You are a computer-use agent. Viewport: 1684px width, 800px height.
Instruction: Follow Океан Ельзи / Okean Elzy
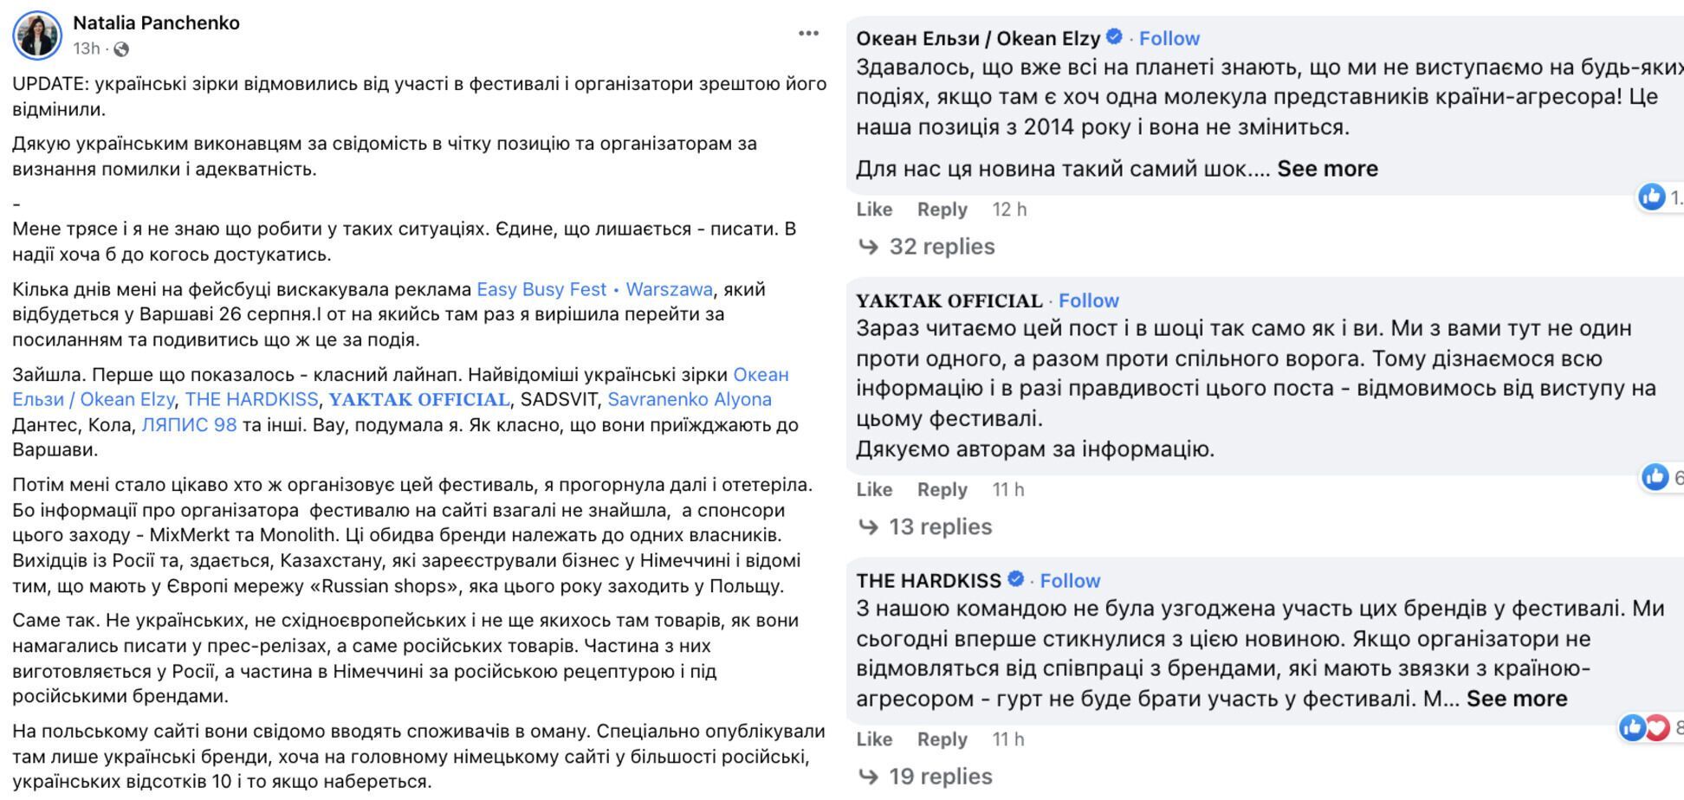pos(1169,38)
